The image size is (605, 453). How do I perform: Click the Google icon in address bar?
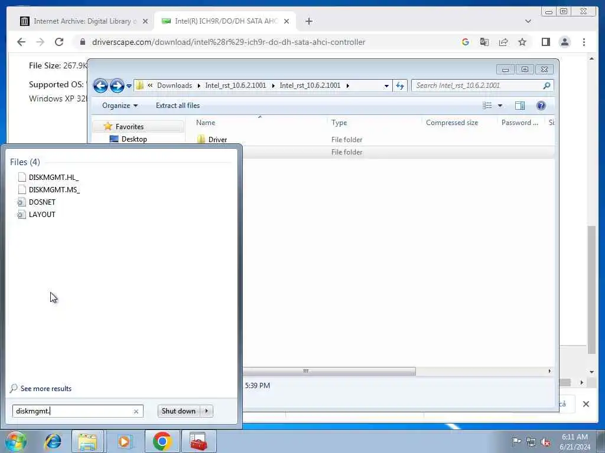[x=466, y=42]
